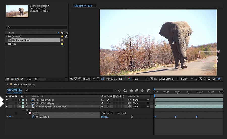The image size is (227, 139).
Task: Check the Inverted box for Mask 1
Action: click(116, 113)
